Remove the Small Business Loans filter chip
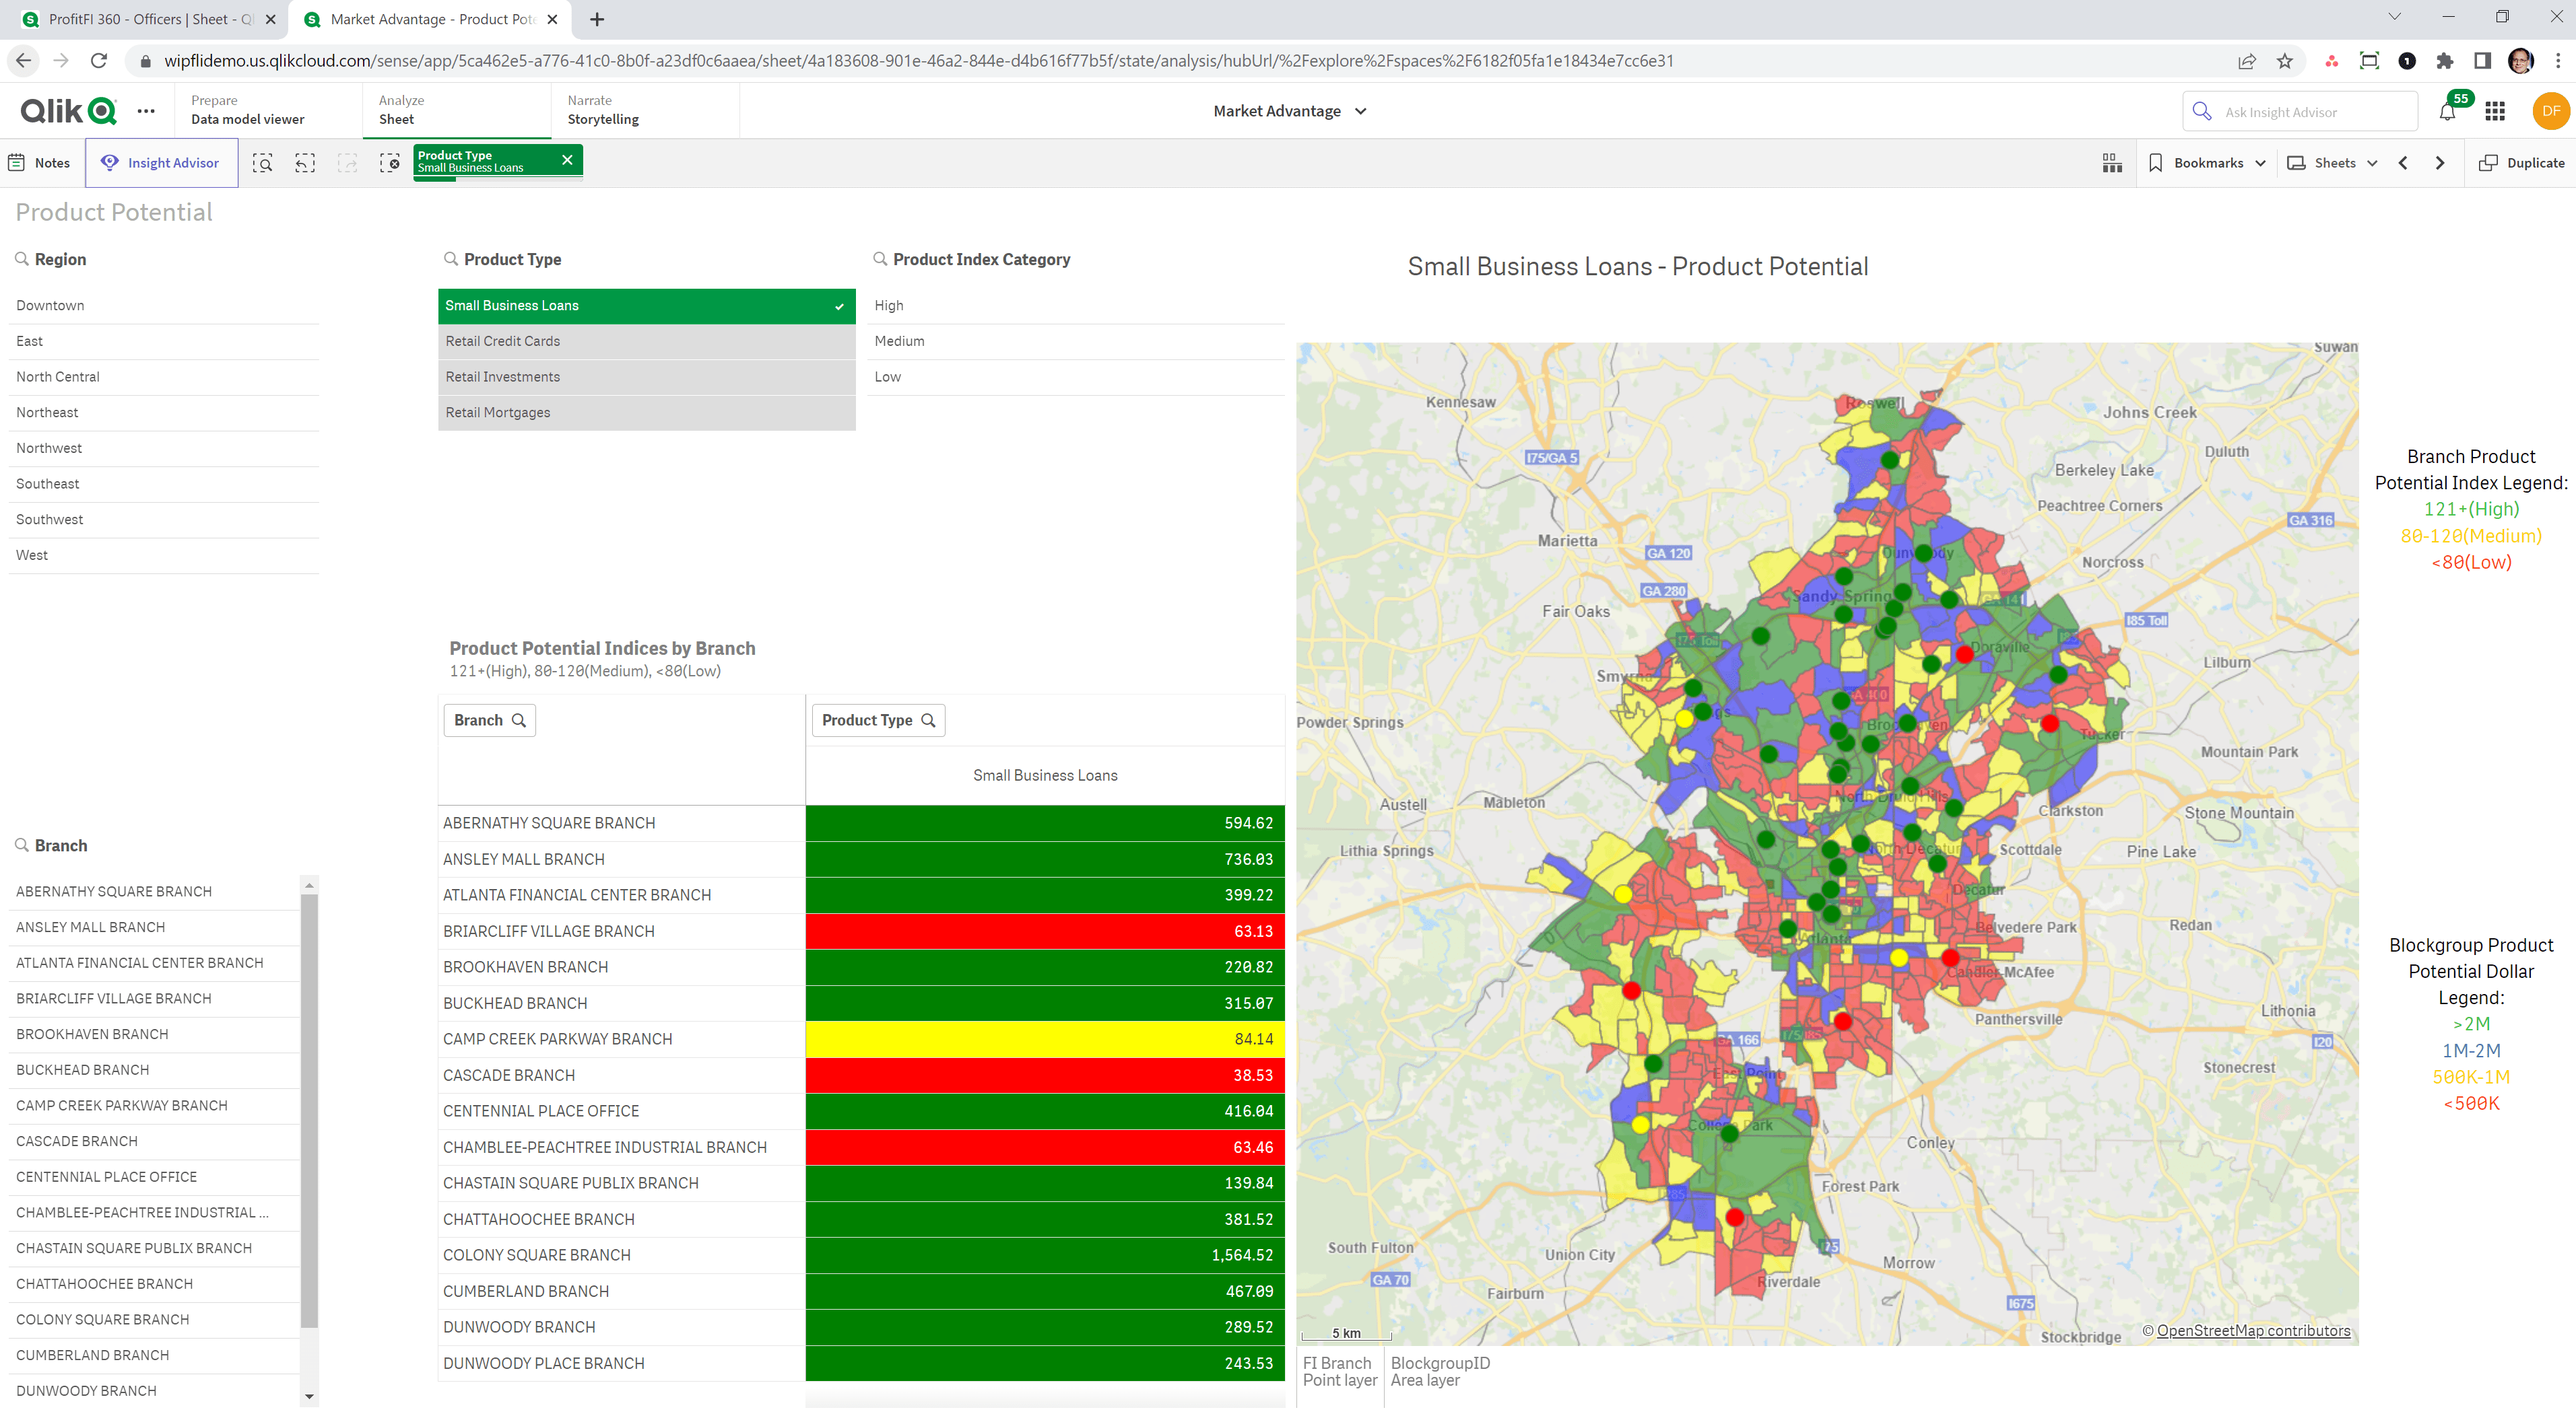The image size is (2576, 1416). coord(567,159)
